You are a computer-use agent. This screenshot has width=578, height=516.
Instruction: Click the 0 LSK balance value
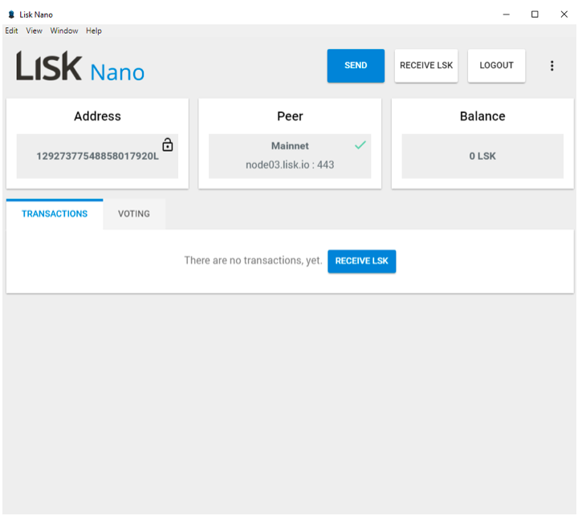(x=482, y=156)
